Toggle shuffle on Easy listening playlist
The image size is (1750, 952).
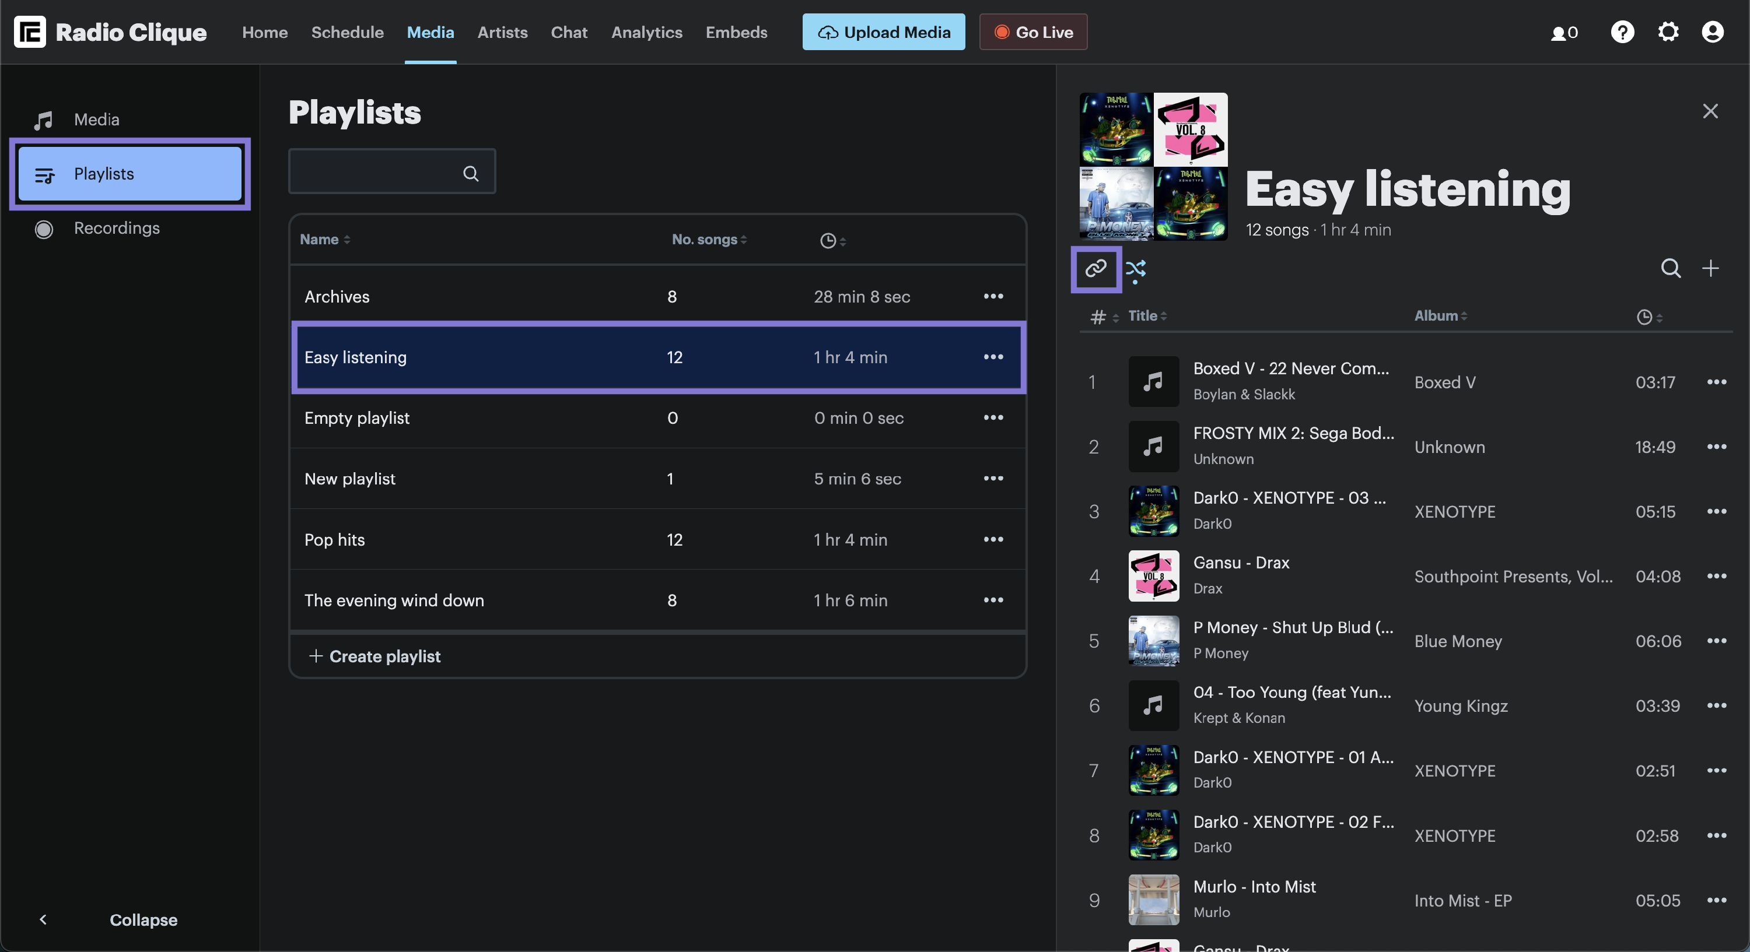click(x=1136, y=269)
